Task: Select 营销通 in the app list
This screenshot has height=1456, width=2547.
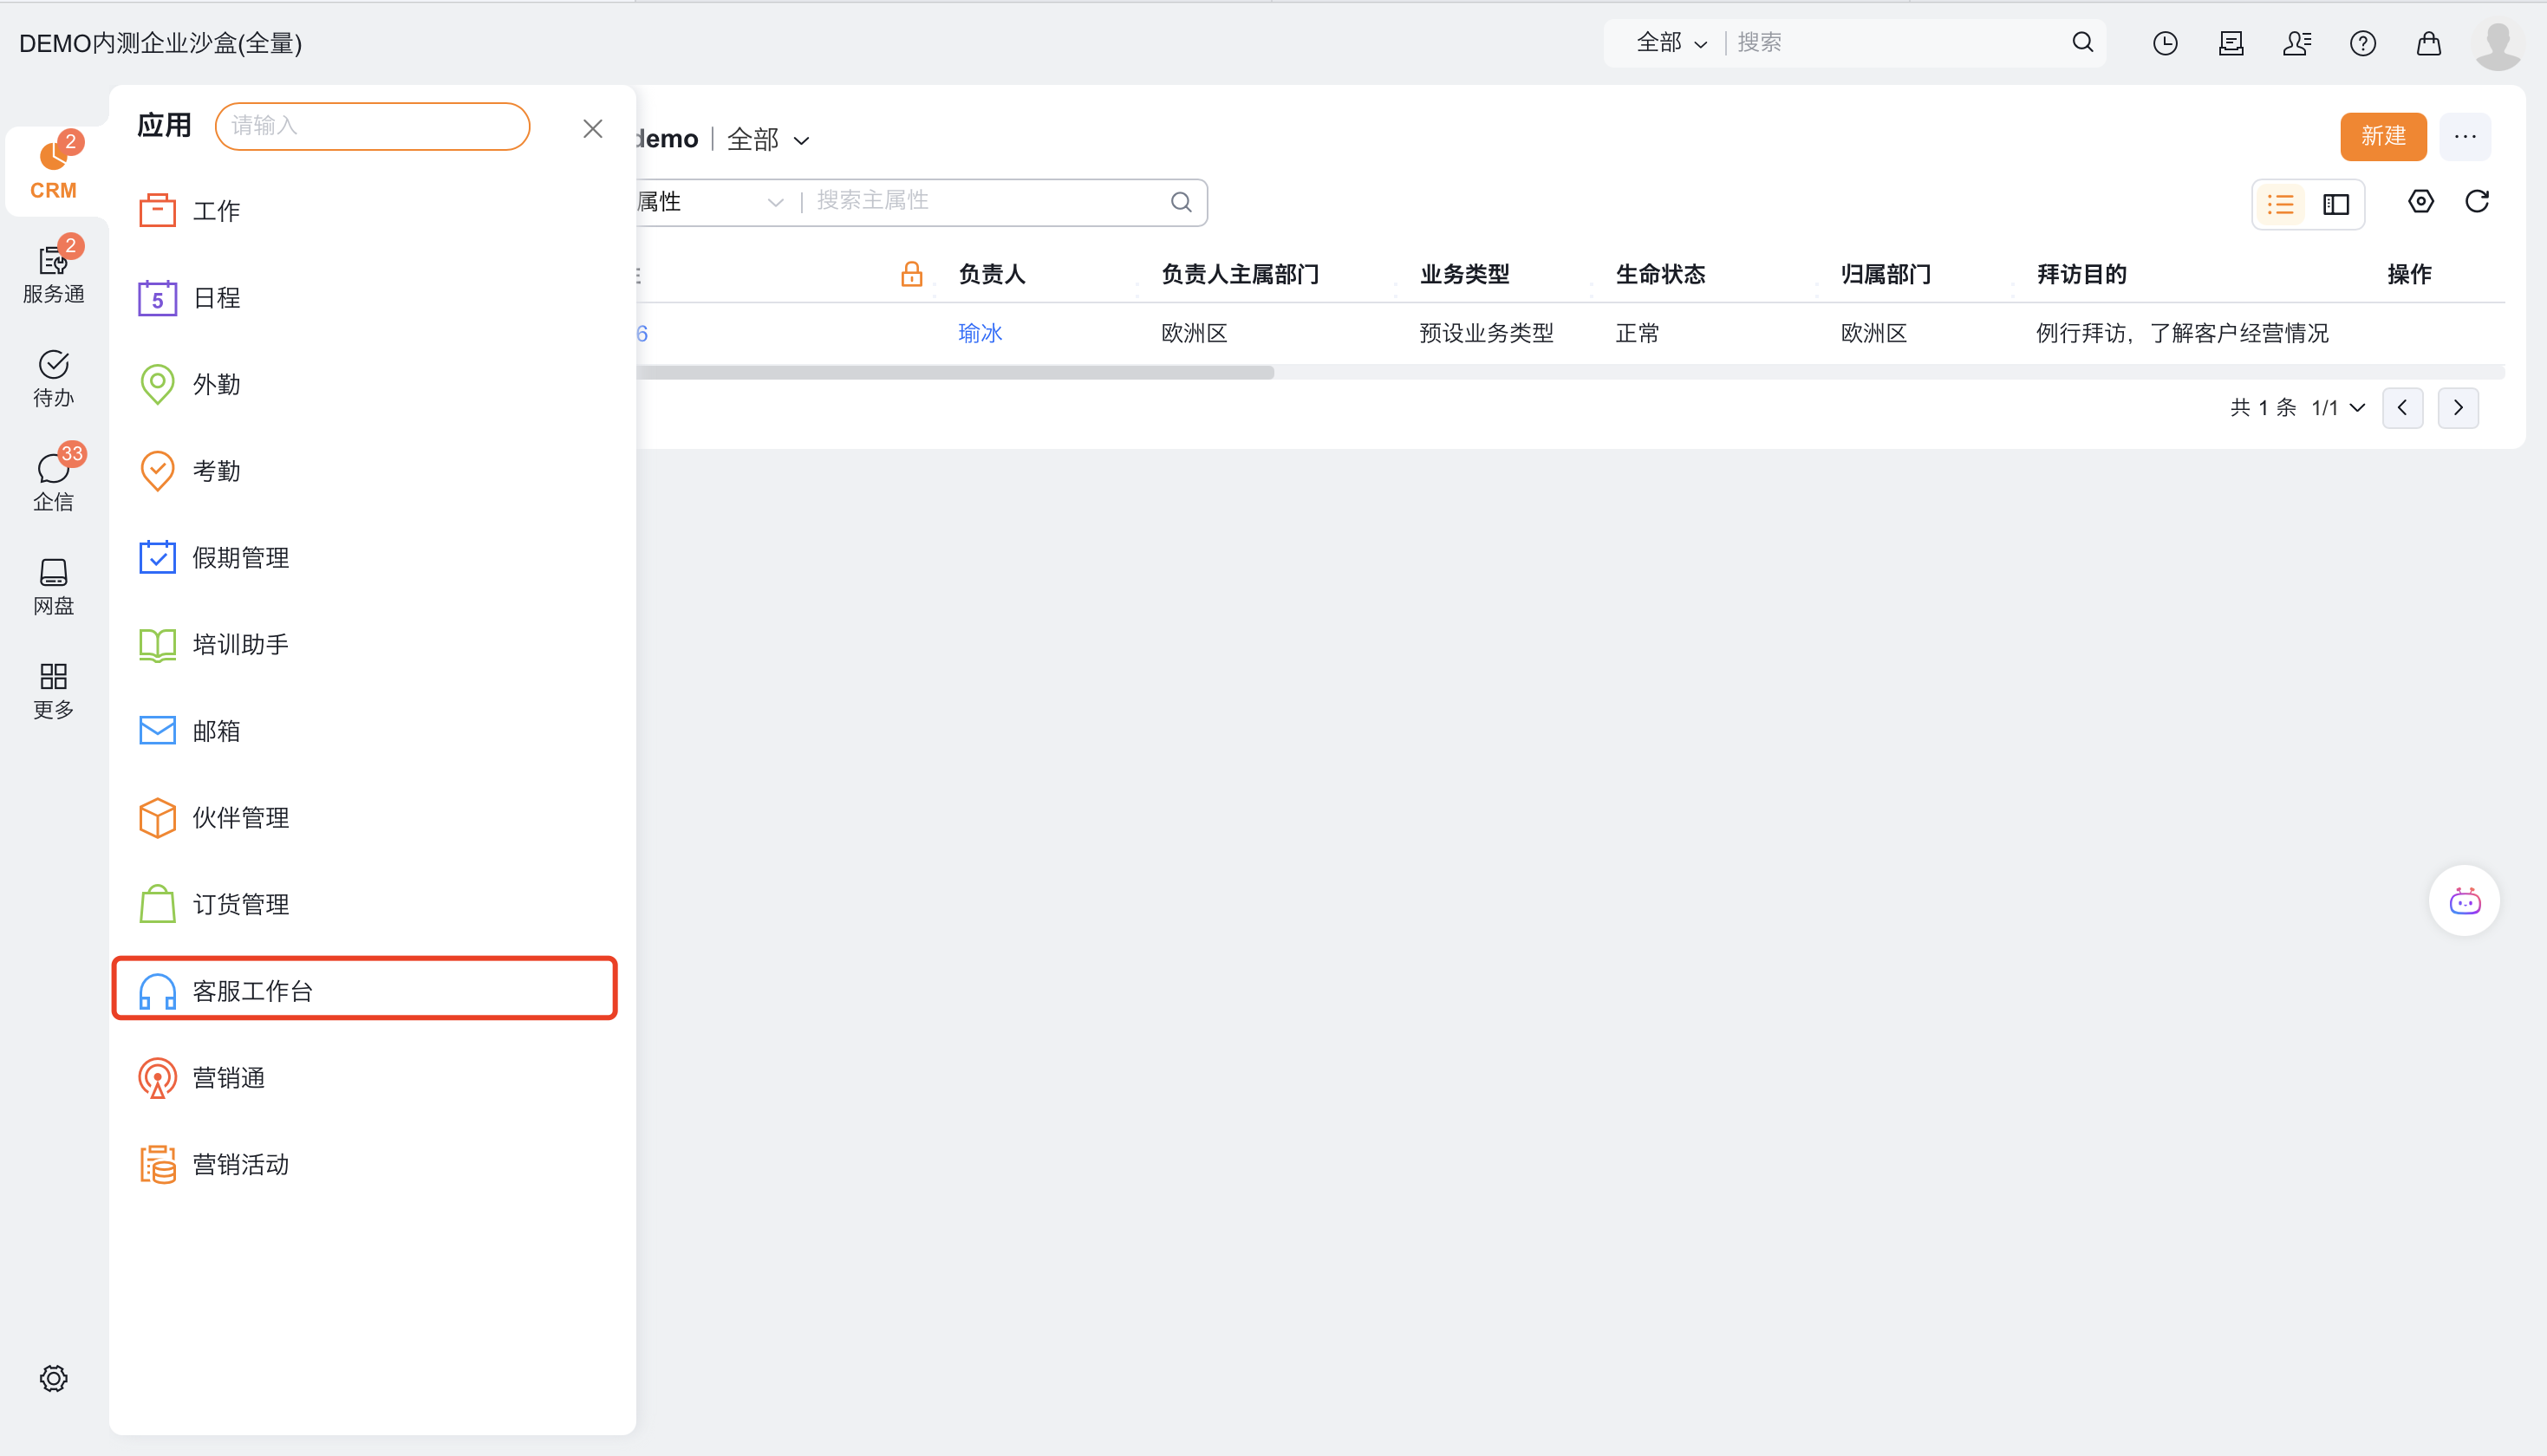Action: click(228, 1077)
